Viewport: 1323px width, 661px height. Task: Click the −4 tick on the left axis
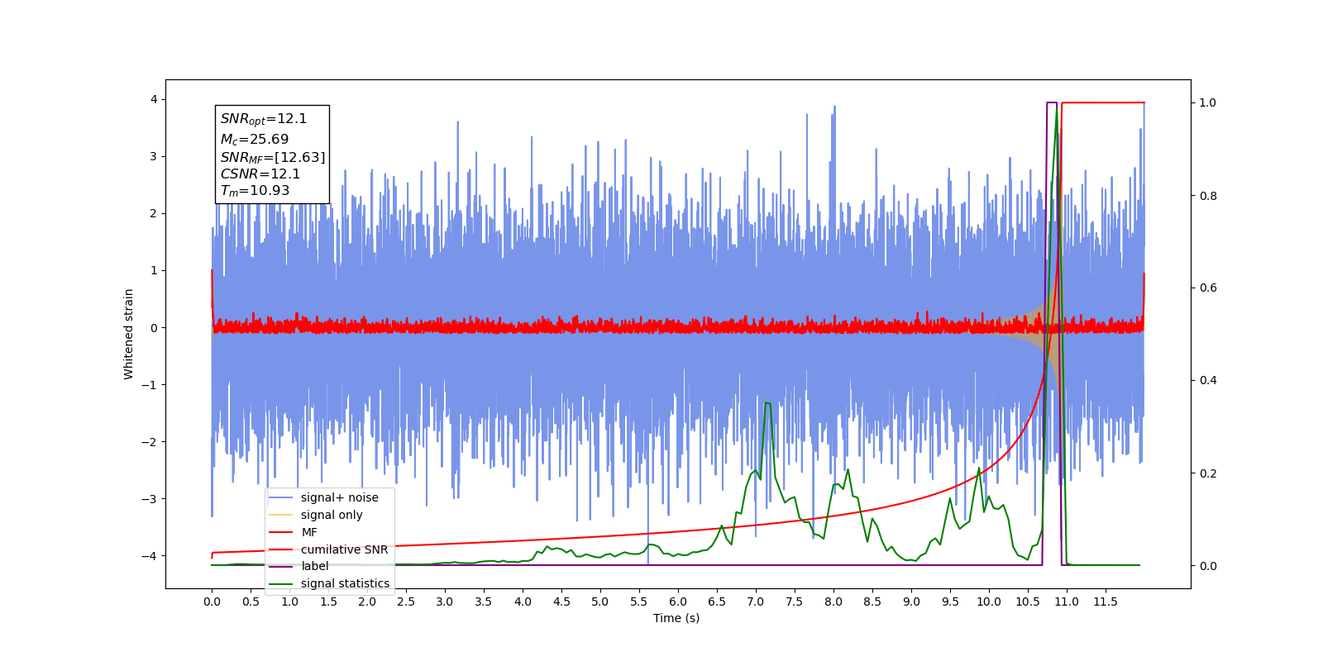(150, 556)
